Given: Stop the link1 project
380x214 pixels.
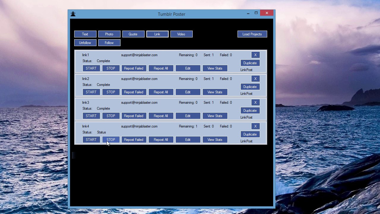Looking at the screenshot, I should [x=111, y=68].
